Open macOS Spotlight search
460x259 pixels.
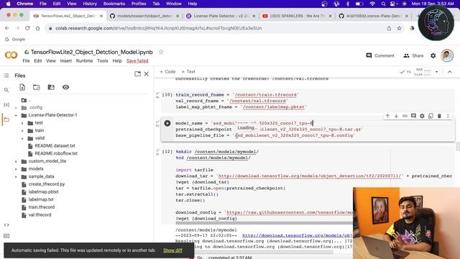click(383, 4)
